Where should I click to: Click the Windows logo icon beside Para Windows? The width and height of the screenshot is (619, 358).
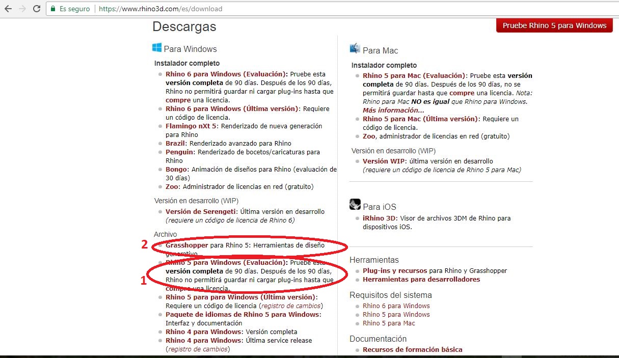(157, 47)
